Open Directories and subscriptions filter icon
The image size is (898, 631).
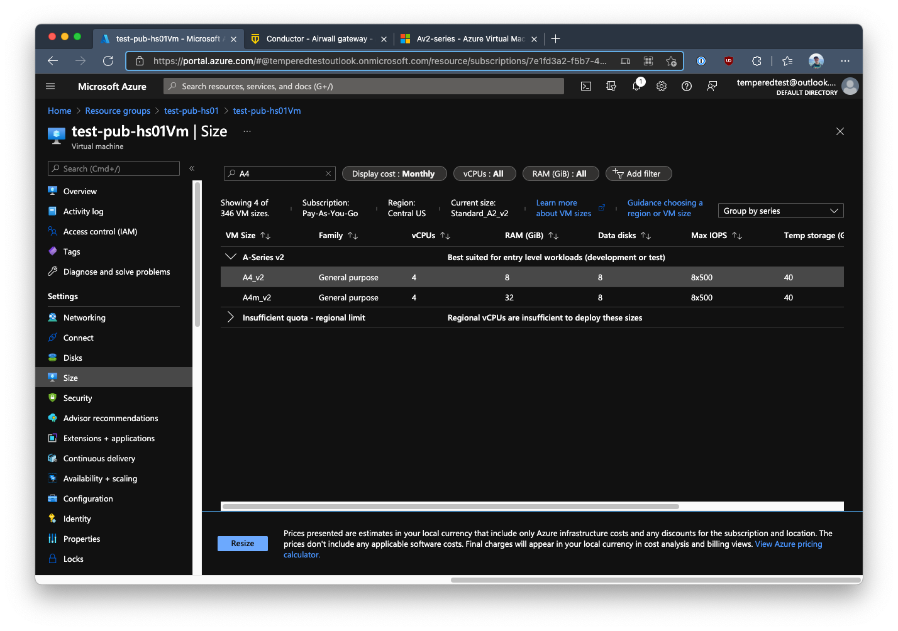click(x=611, y=86)
